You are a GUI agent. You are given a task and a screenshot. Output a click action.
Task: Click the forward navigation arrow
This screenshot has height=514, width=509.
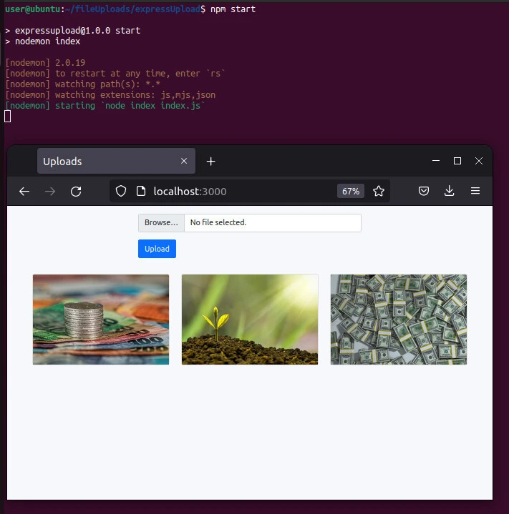point(50,191)
